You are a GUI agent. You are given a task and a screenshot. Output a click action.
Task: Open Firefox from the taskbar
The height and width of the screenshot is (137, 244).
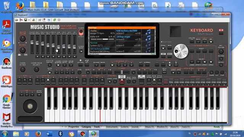point(38,134)
